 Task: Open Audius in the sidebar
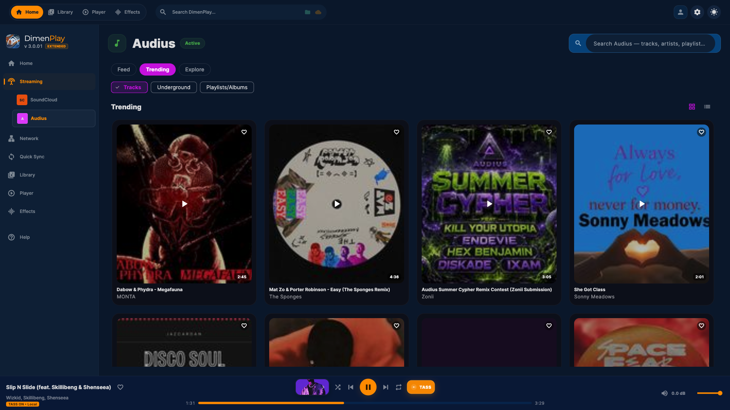click(54, 118)
